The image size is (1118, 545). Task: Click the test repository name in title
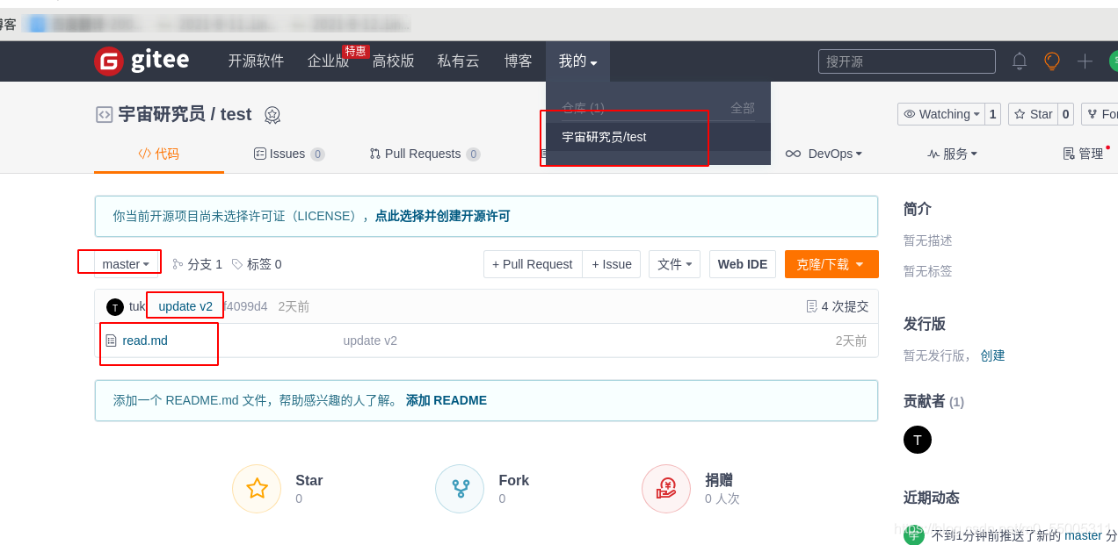click(236, 114)
